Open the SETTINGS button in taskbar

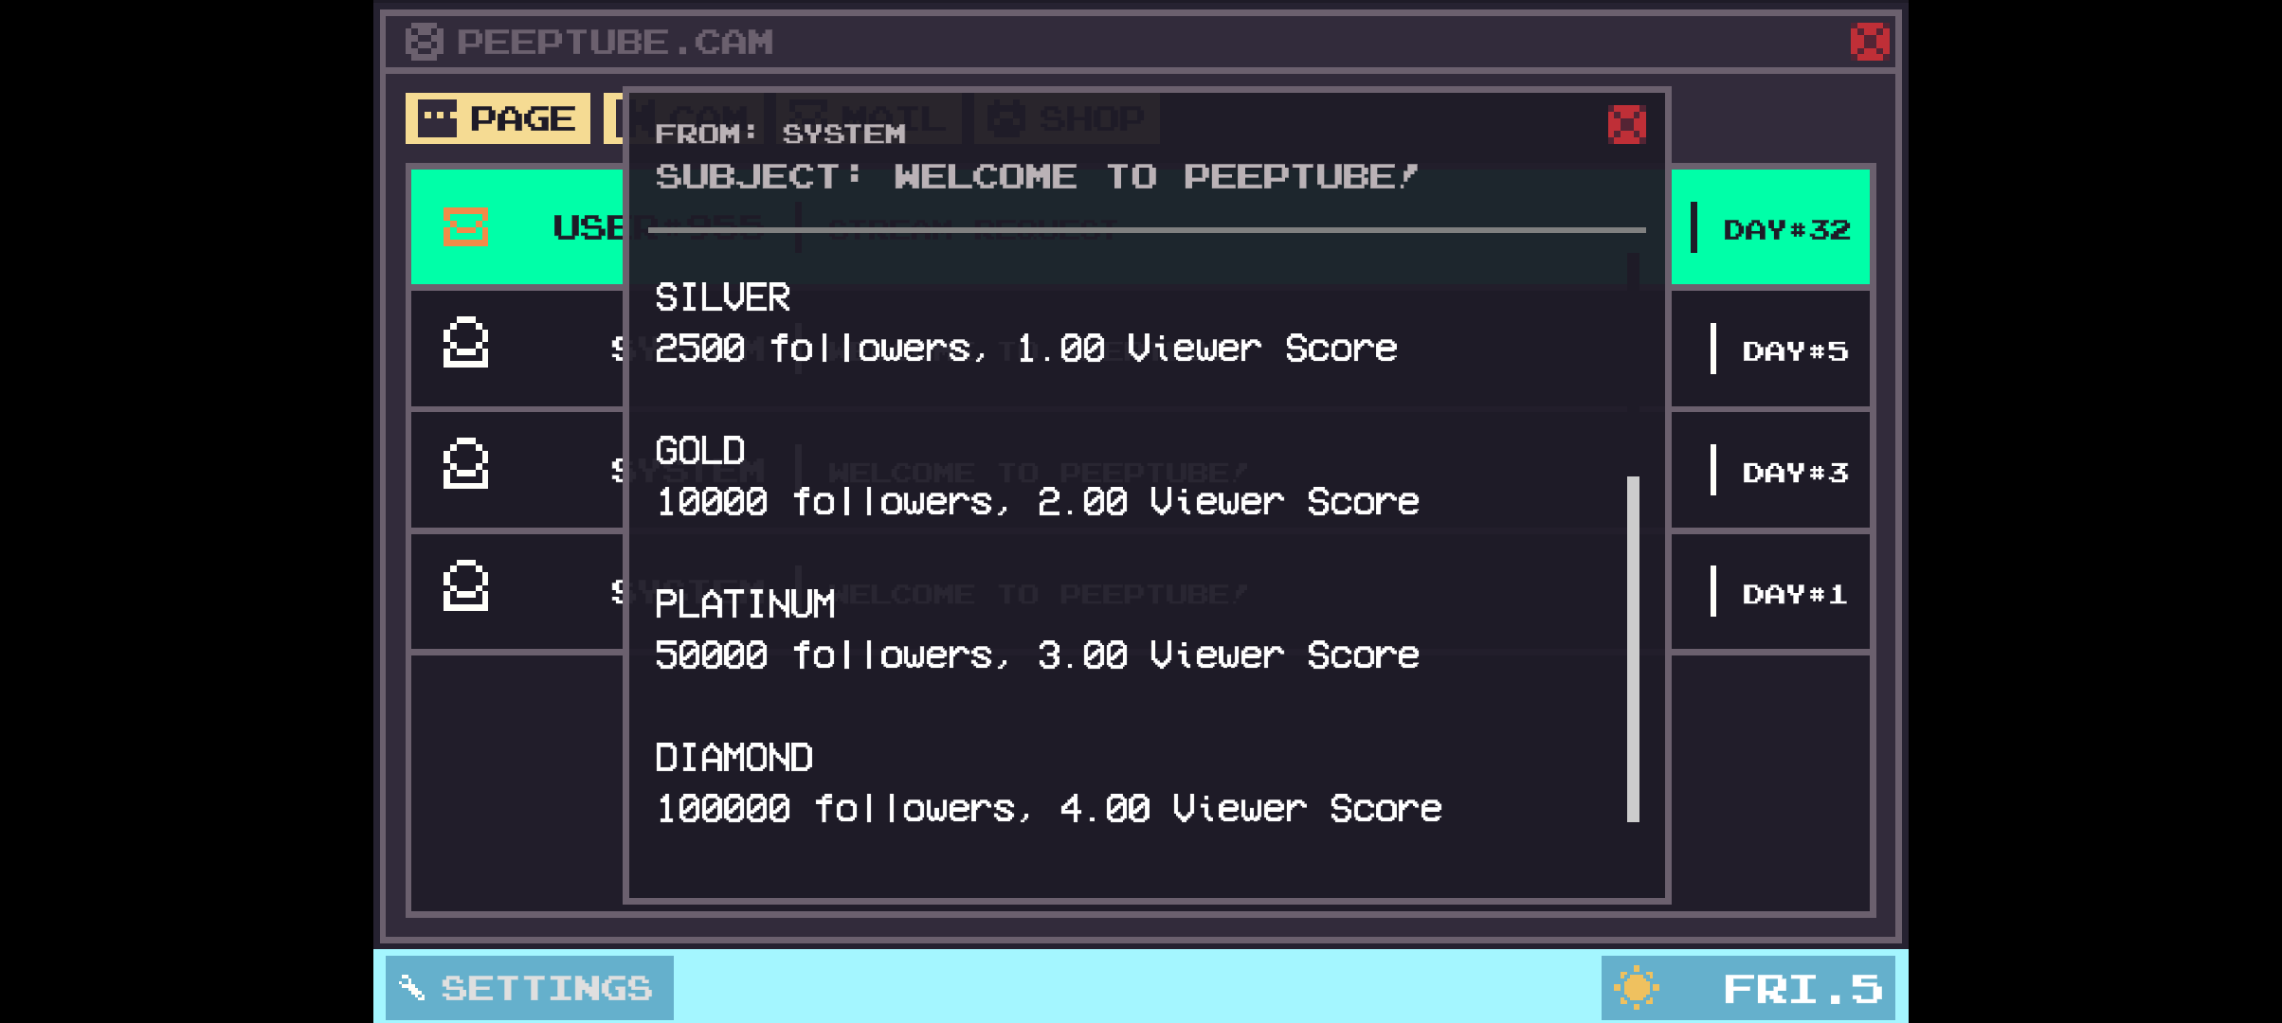click(529, 988)
